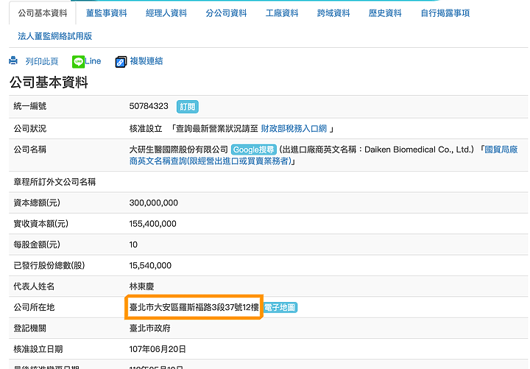
Task: Click the 公司所在地 label
Action: [34, 307]
